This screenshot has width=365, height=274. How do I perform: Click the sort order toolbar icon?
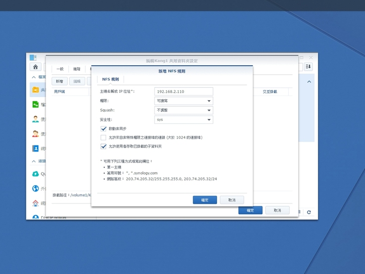point(308,67)
